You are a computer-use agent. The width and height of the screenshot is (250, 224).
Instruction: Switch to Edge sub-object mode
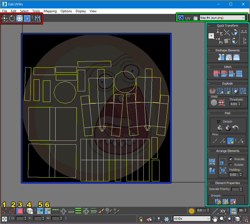pos(12,211)
